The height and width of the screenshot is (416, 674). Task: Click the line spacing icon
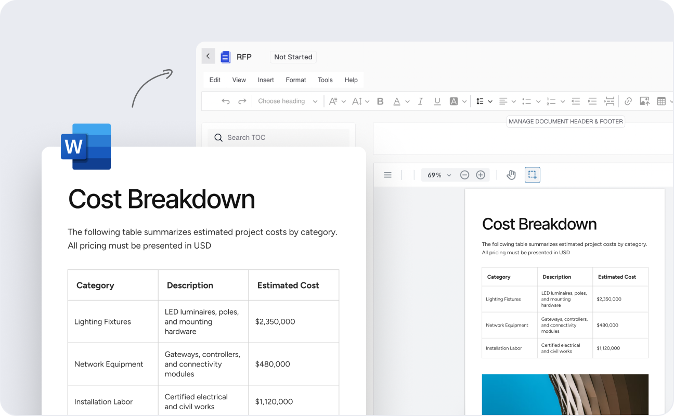click(x=480, y=101)
